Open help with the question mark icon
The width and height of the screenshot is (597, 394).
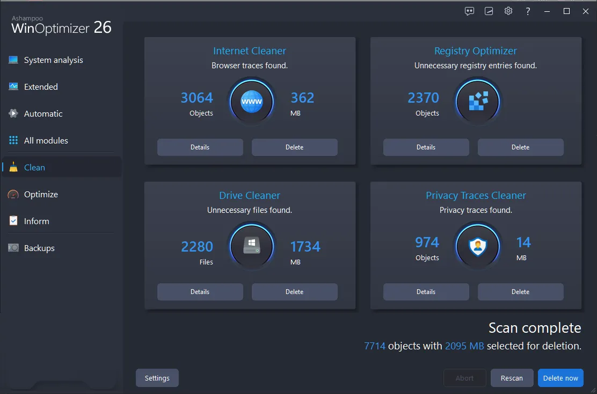point(528,11)
